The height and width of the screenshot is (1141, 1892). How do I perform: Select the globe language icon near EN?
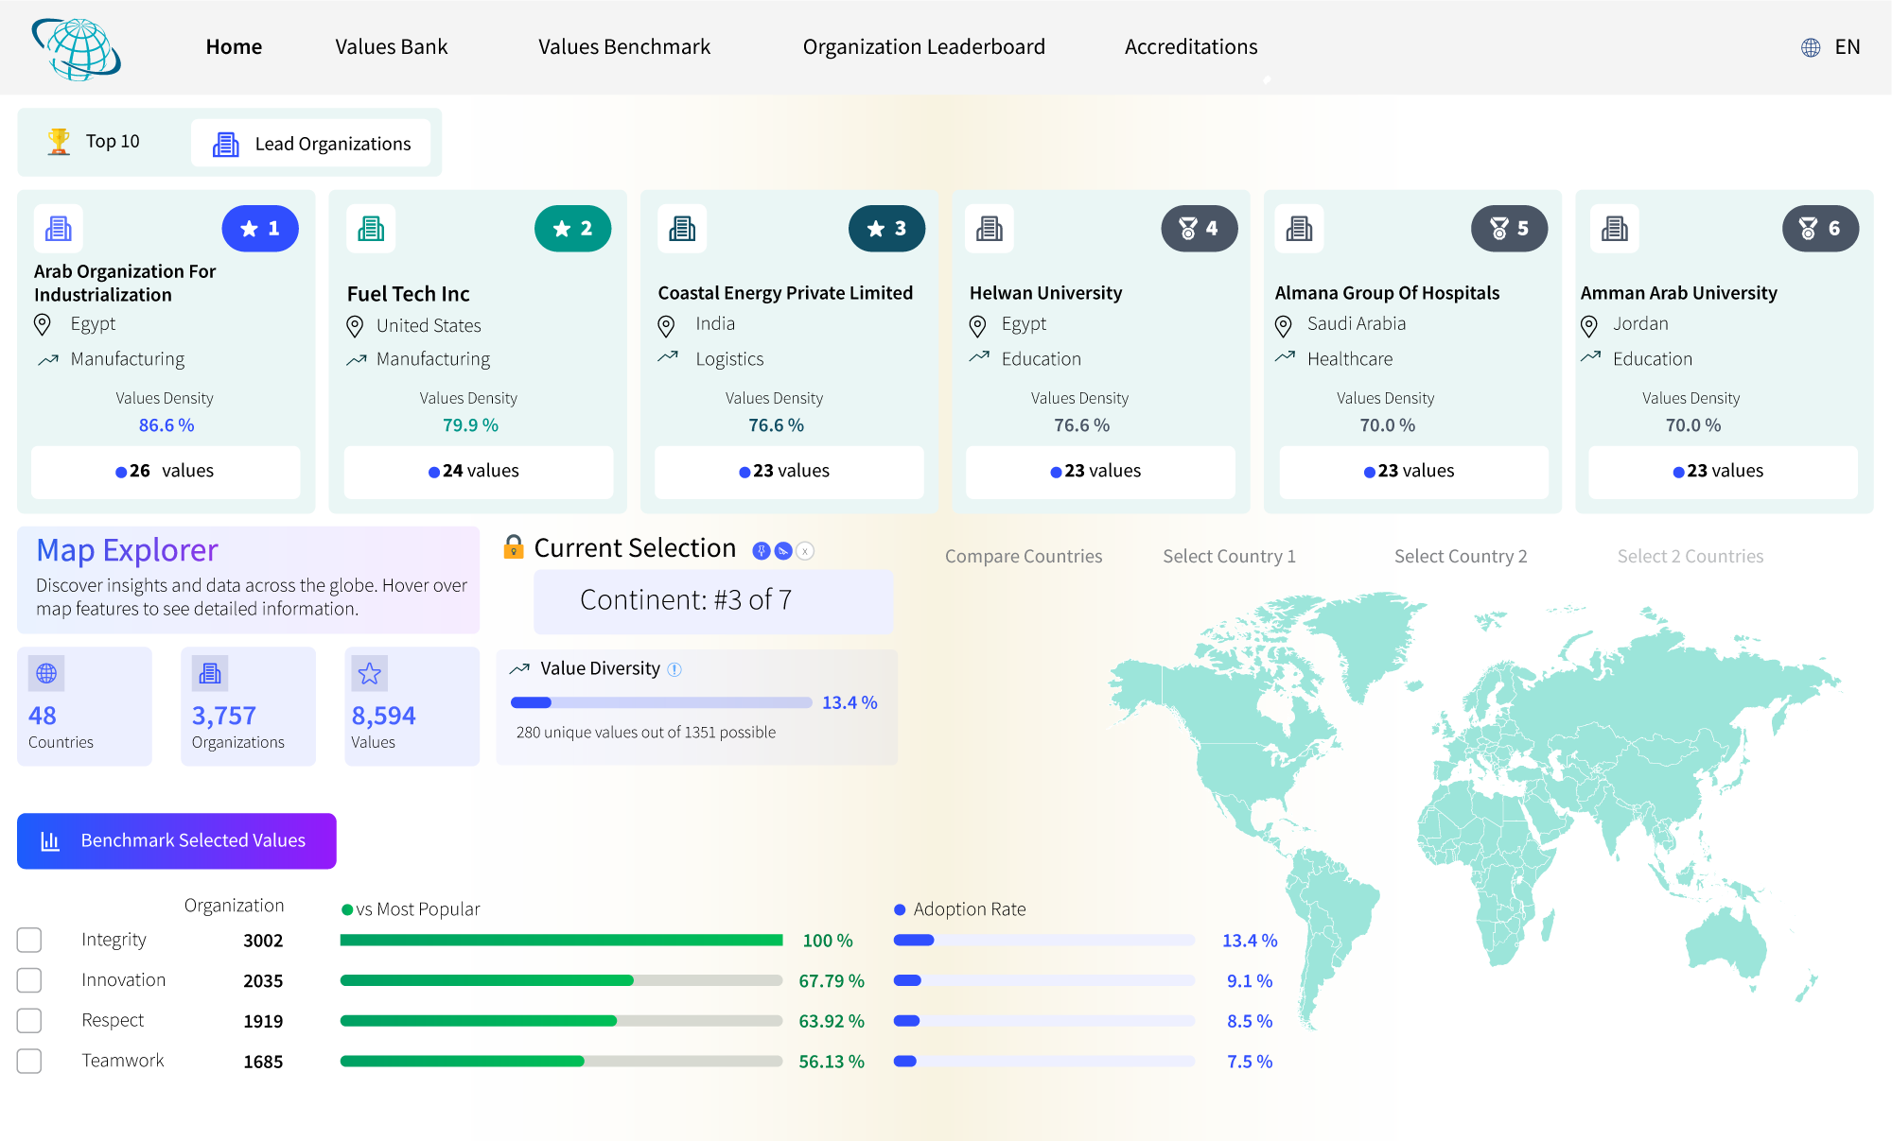(x=1810, y=45)
